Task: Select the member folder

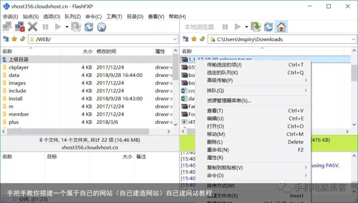Action: tap(87, 114)
